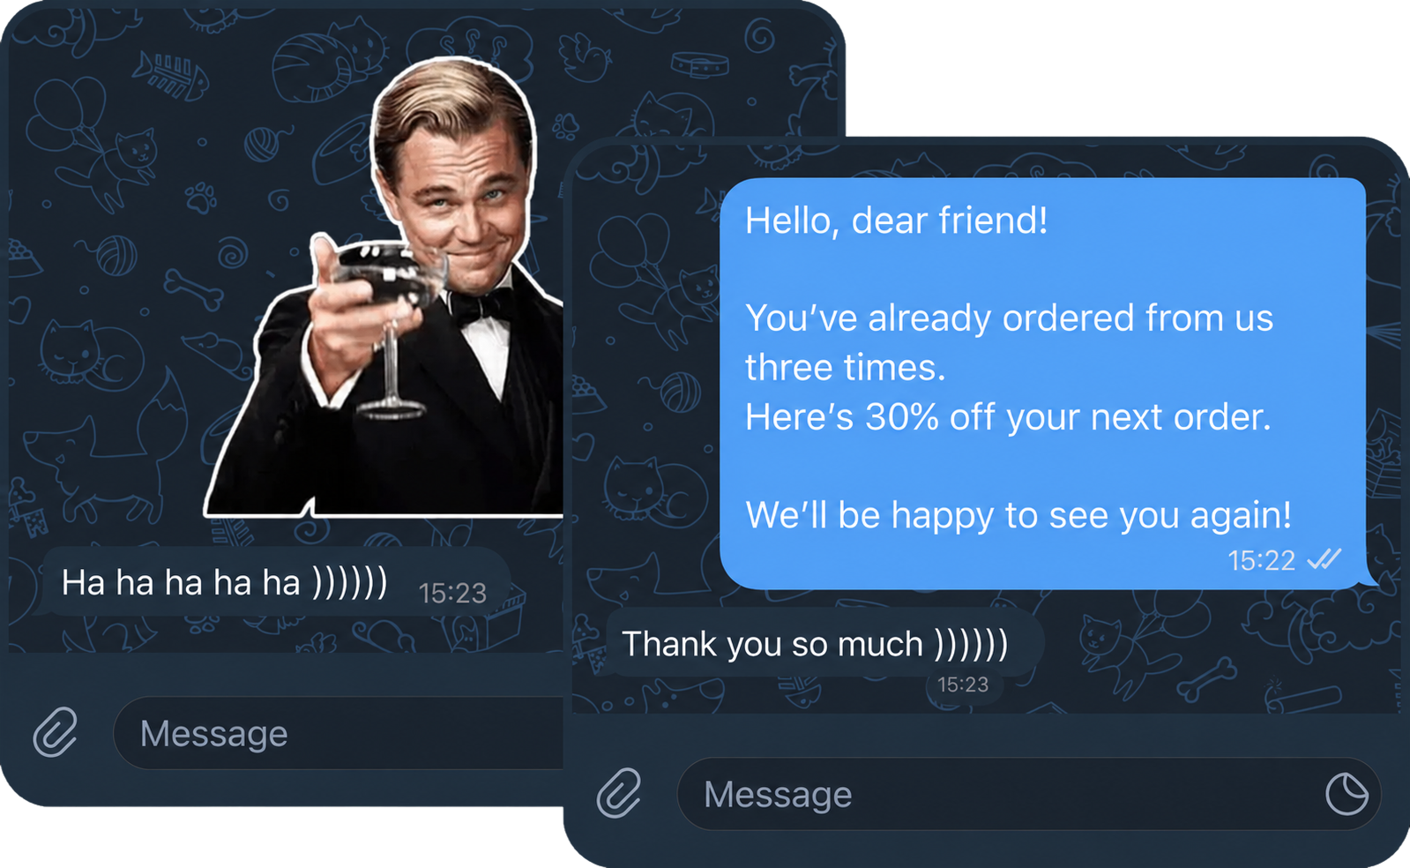1410x868 pixels.
Task: Open the clock icon inside right message field
Action: 1347,794
